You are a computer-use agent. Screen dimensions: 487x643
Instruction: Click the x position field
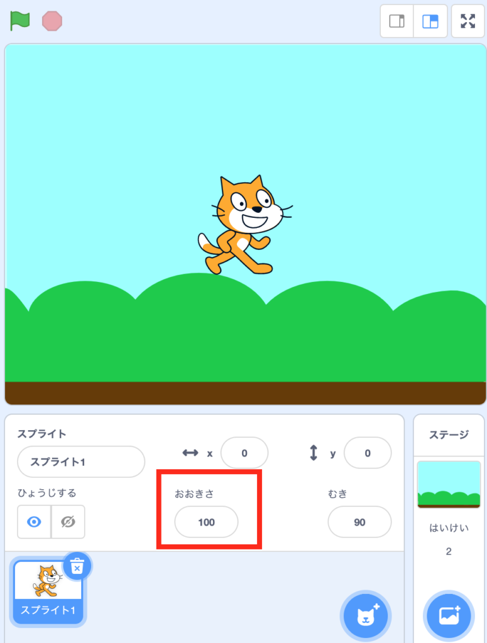[244, 453]
